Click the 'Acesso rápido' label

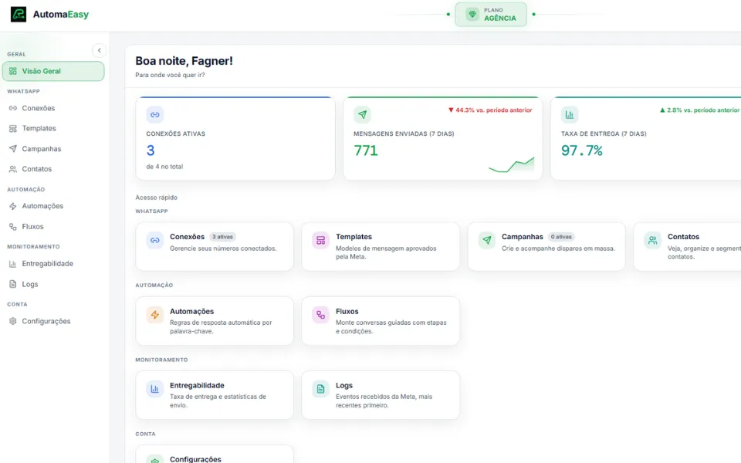[157, 198]
